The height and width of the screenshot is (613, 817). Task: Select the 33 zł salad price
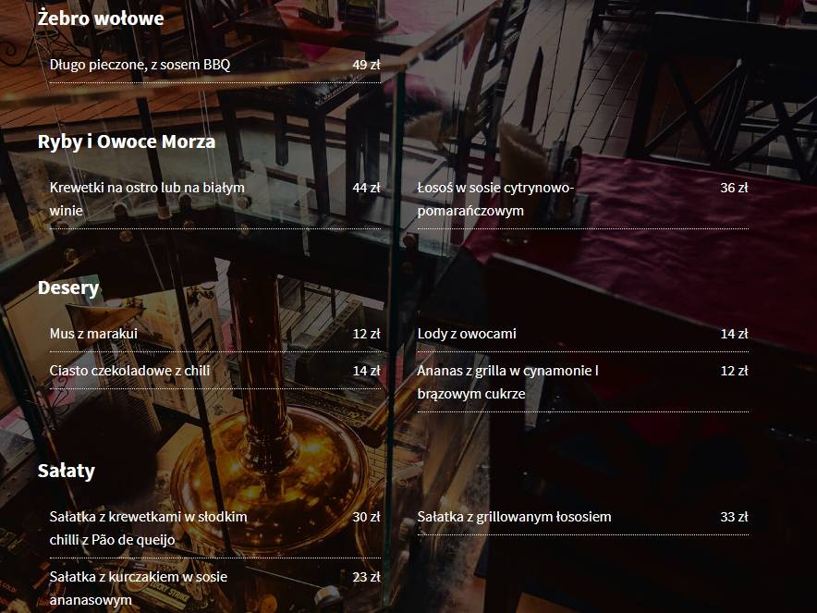coord(734,517)
